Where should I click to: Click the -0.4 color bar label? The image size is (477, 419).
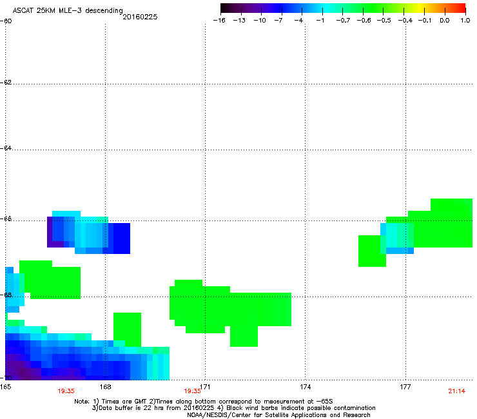point(405,21)
